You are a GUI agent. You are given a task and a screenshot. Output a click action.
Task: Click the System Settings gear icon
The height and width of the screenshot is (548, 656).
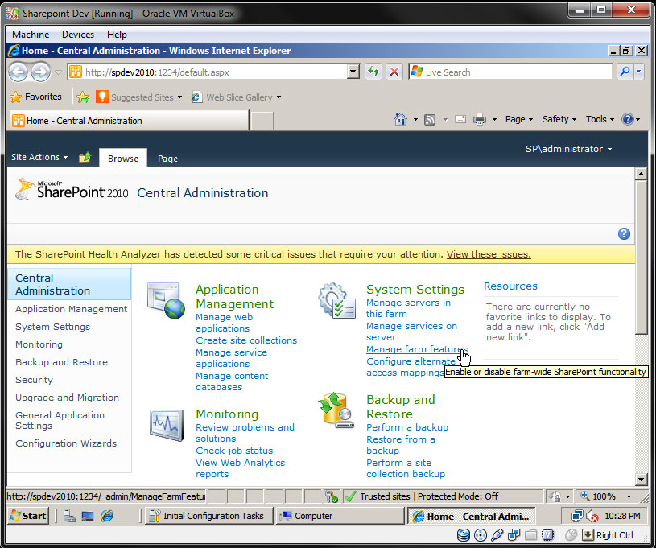click(x=336, y=300)
